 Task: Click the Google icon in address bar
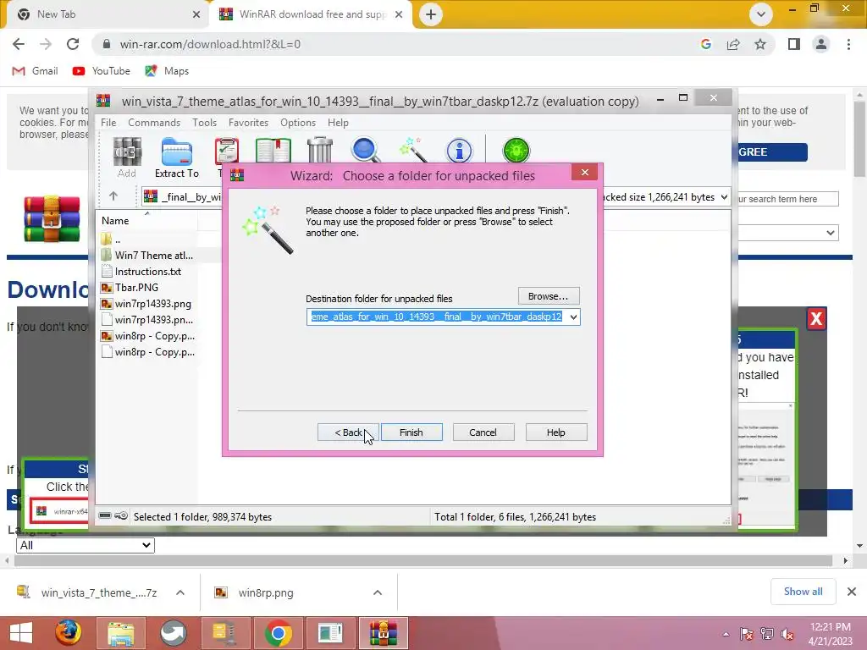pyautogui.click(x=705, y=44)
